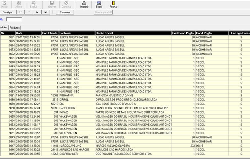Viewport: 250px width, 160px height.
Task: Select FARMACIA MAJESTIC LTDA-ME cell
Action: [x=133, y=95]
